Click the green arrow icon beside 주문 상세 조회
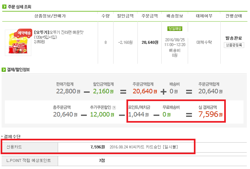 tap(5, 6)
